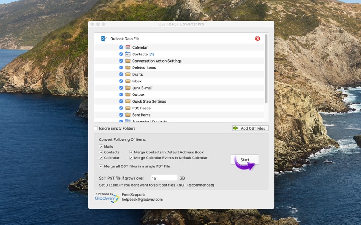Uncheck the Contacts folder checkbox in list
361x225 pixels.
(x=121, y=54)
